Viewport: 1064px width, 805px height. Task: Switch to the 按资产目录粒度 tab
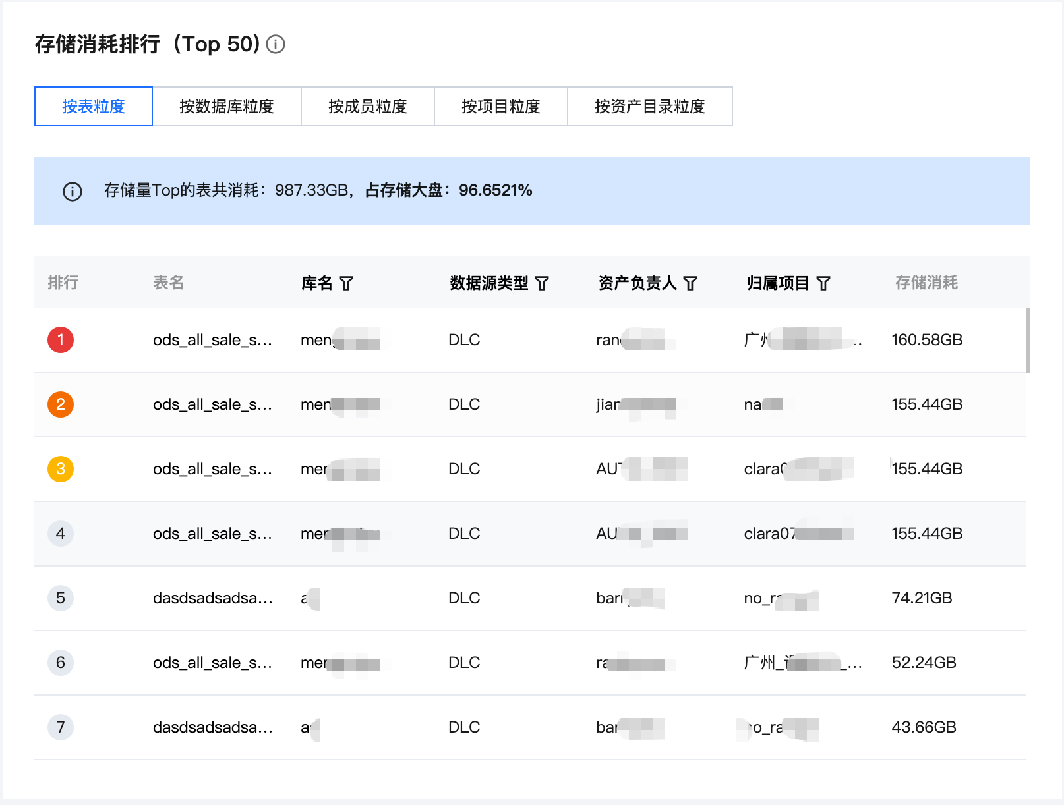pos(650,106)
